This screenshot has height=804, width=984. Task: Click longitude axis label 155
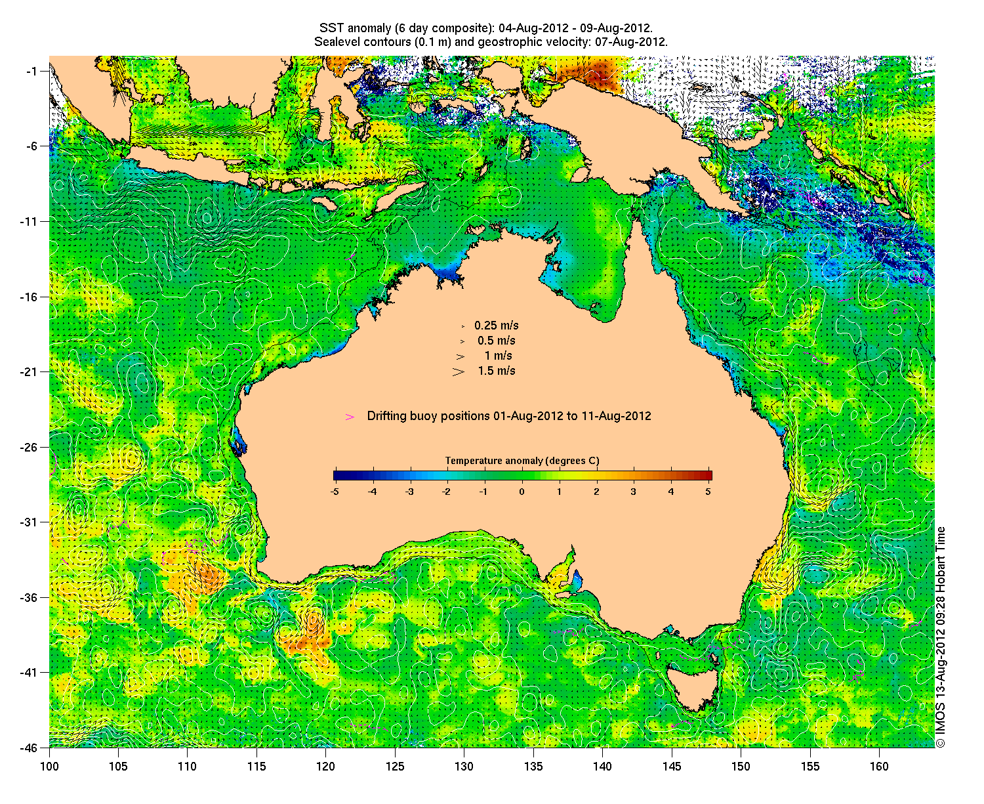(x=810, y=767)
